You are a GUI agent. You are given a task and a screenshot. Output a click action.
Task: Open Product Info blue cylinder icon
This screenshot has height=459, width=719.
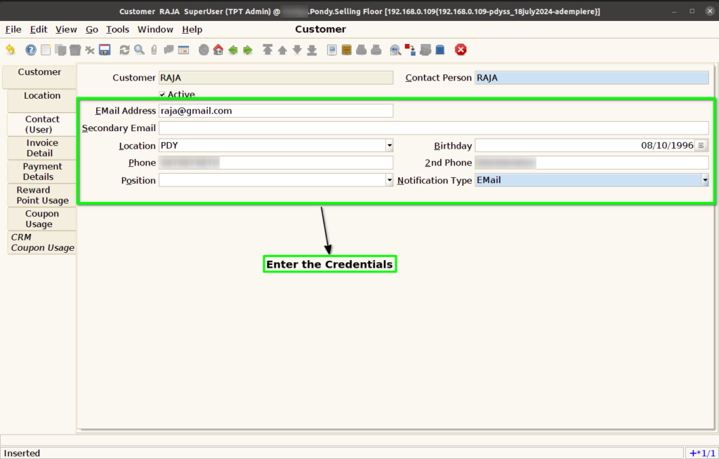440,50
